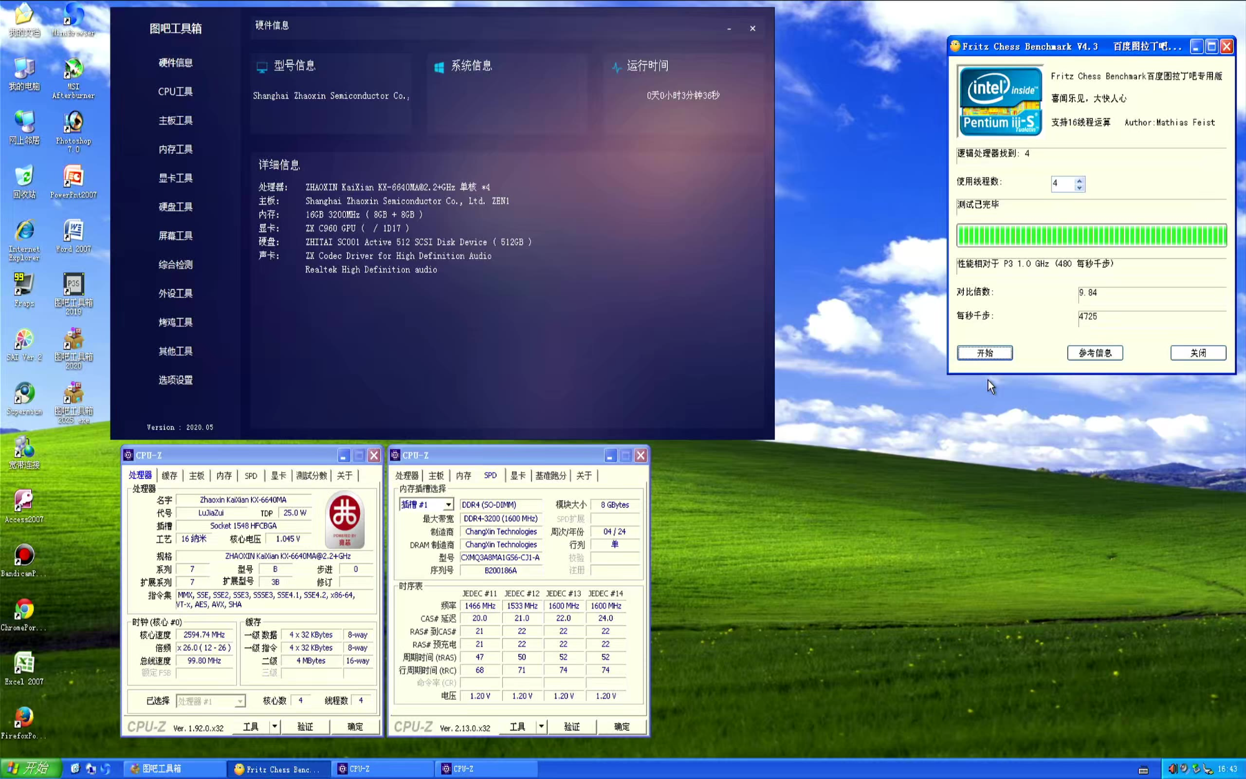Switch to Fritz Chess Benchmark taskbar button
1246x779 pixels.
coord(278,769)
